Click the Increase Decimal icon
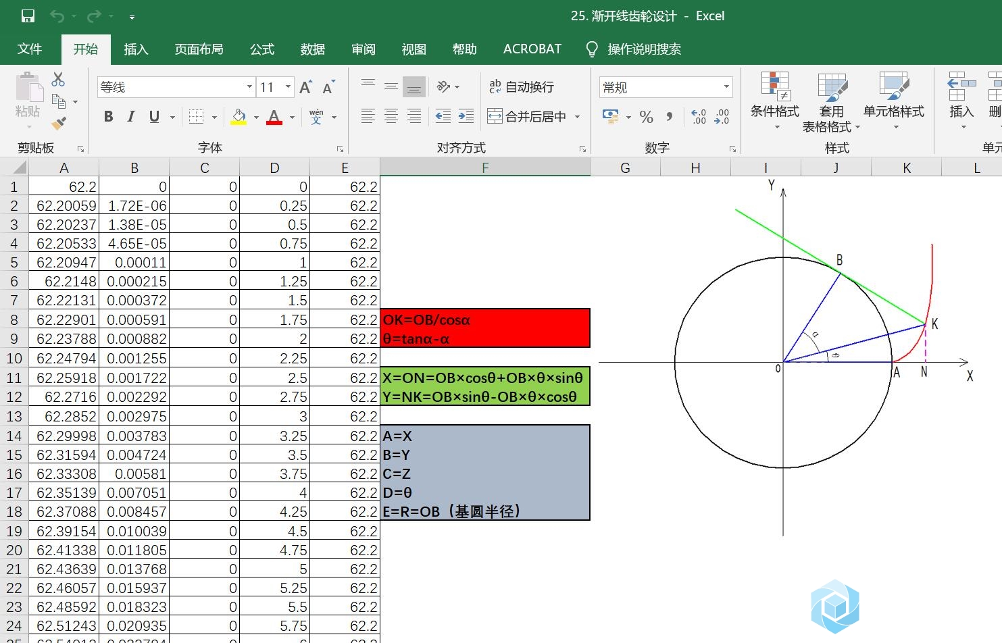Viewport: 1002px width, 643px height. click(699, 116)
